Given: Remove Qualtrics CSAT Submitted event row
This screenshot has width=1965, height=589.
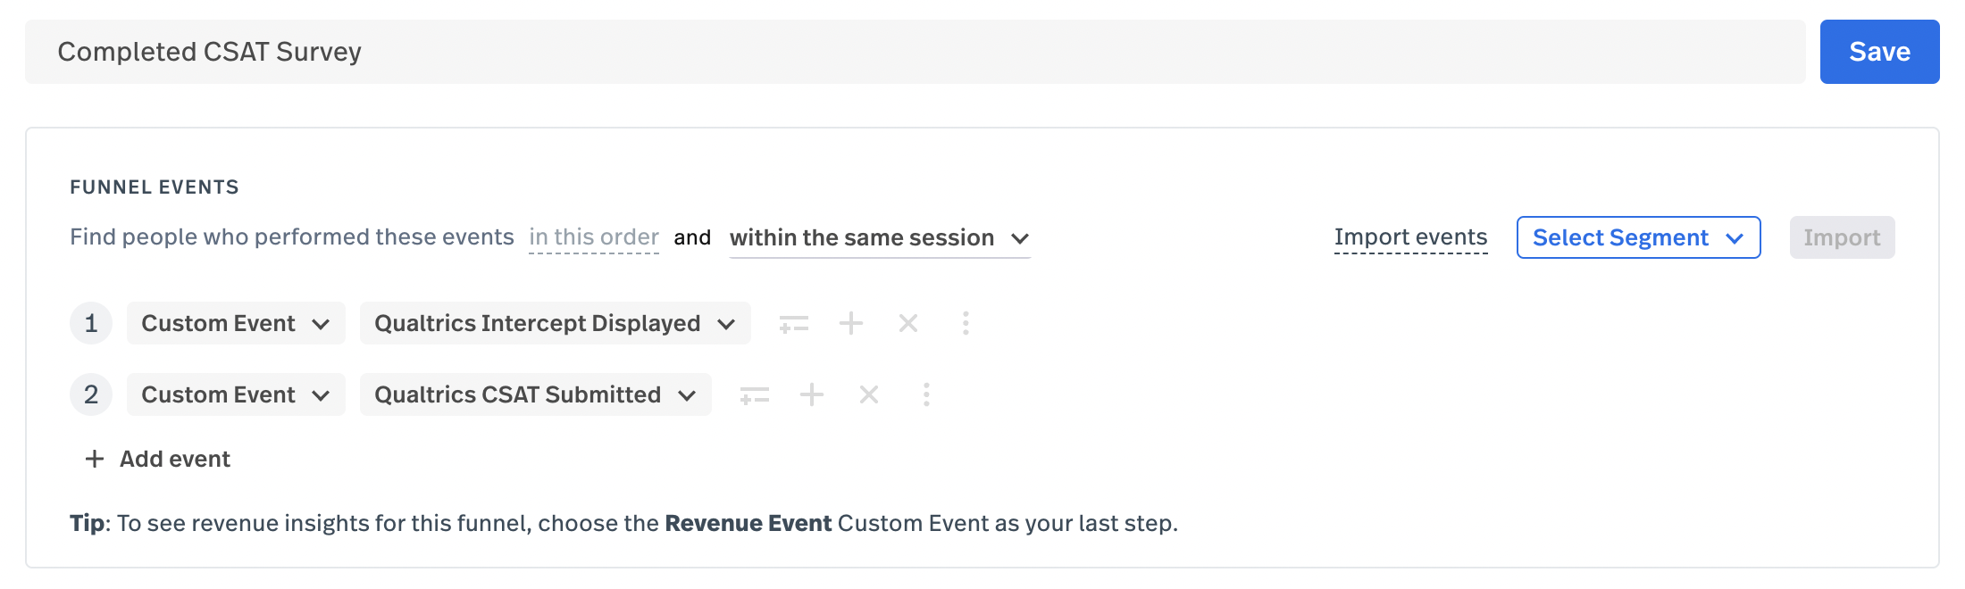Looking at the screenshot, I should 869,394.
